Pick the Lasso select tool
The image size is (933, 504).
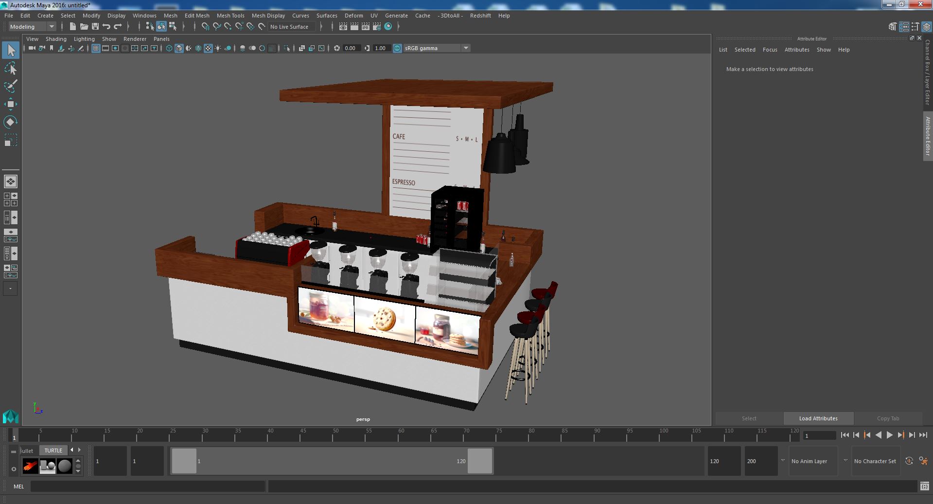click(x=11, y=68)
